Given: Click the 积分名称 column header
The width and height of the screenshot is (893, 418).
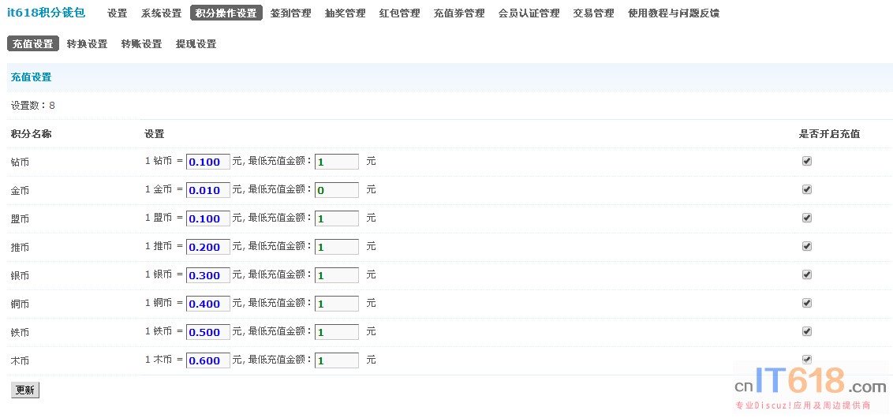Looking at the screenshot, I should (32, 134).
